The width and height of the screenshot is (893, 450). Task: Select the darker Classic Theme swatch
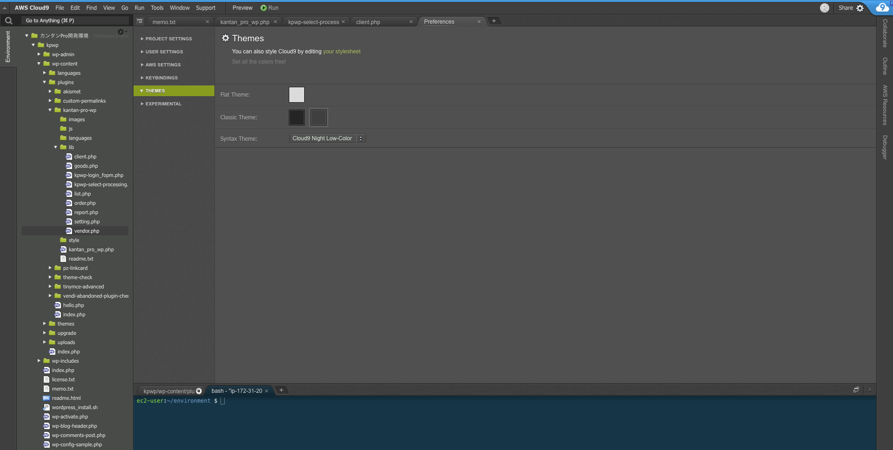pos(297,117)
